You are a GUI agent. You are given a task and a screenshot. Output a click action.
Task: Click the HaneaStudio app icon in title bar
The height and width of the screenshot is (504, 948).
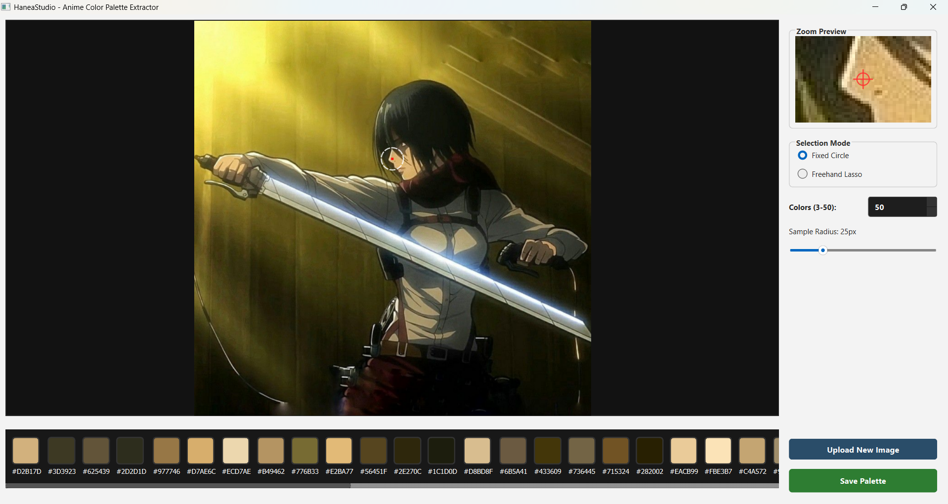click(x=6, y=7)
